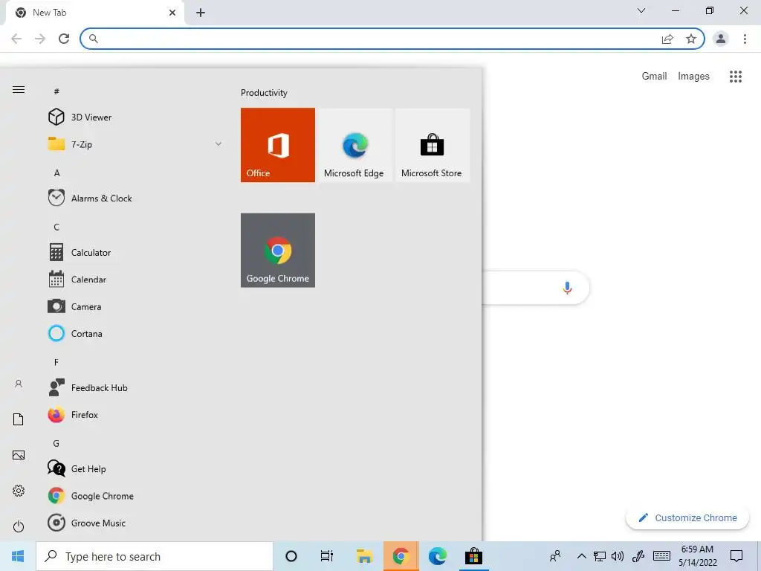Screen dimensions: 761x571
Task: Click the Microsoft Edge tile
Action: click(x=354, y=145)
